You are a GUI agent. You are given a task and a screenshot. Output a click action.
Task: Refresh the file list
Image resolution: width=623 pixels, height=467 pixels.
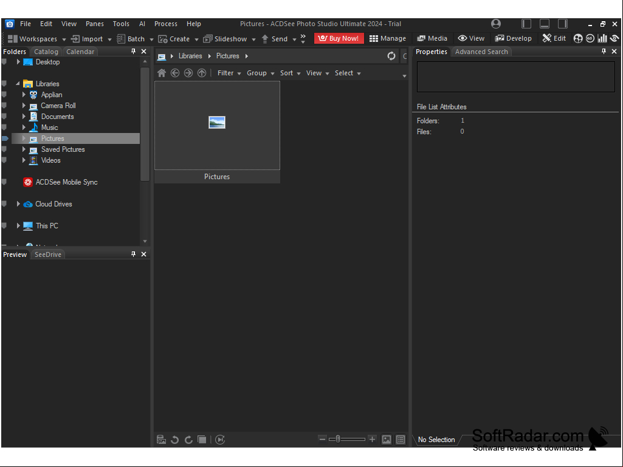(x=391, y=56)
